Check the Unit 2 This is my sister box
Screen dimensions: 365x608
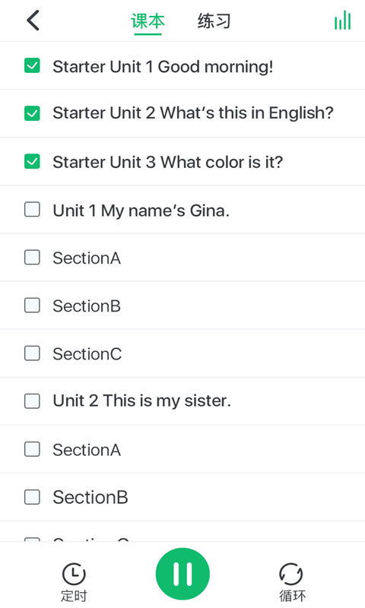pyautogui.click(x=32, y=401)
